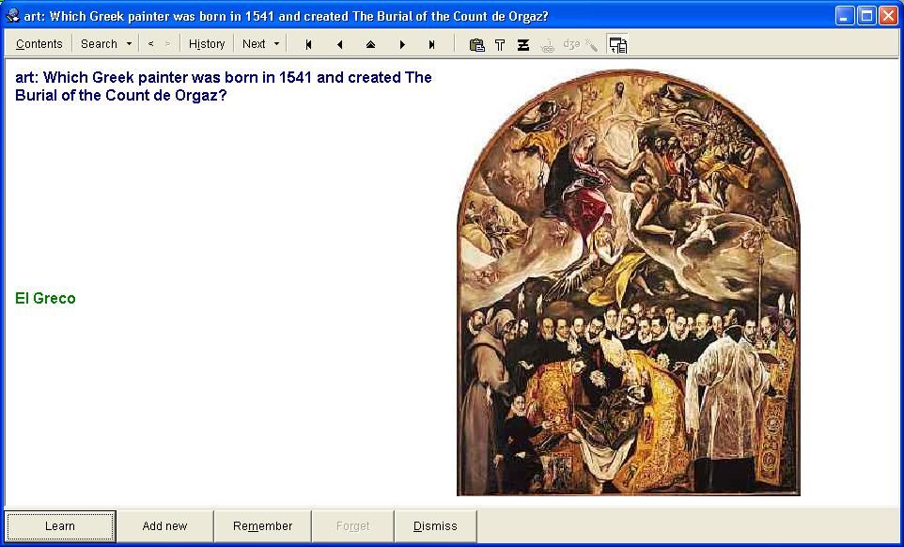Expand the Search dropdown arrow
Viewport: 904px width, 547px height.
click(129, 44)
